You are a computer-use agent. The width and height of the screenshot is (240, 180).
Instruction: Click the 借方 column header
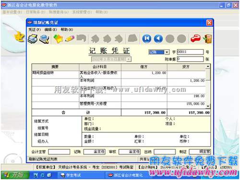144,67
